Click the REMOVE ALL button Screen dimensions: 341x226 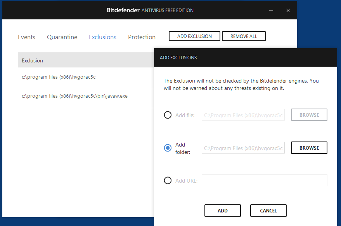coord(244,36)
